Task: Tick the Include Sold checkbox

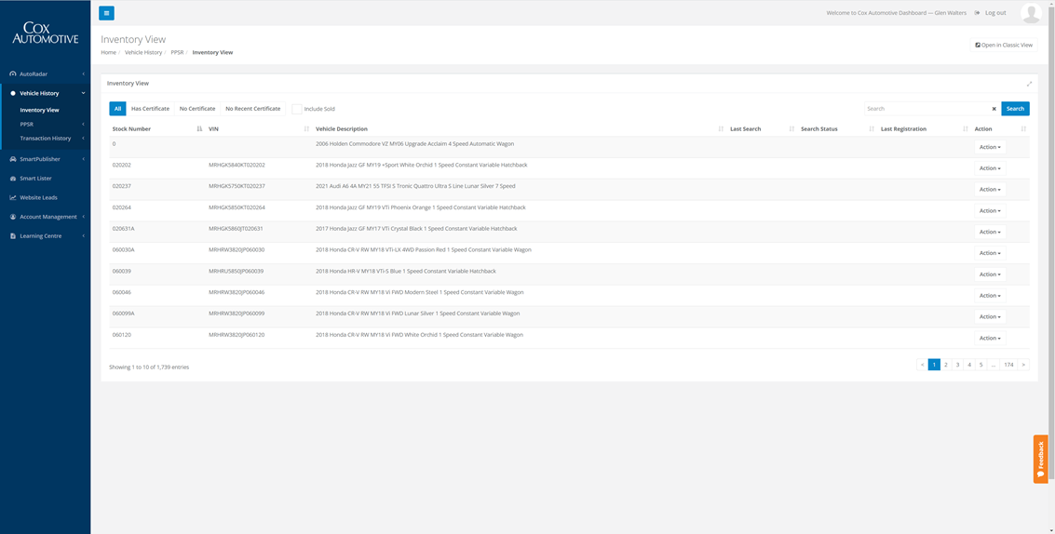Action: 297,109
